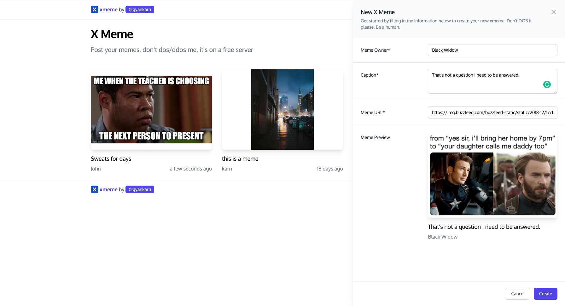Focus the Caption text area
This screenshot has height=306, width=565.
coord(492,81)
